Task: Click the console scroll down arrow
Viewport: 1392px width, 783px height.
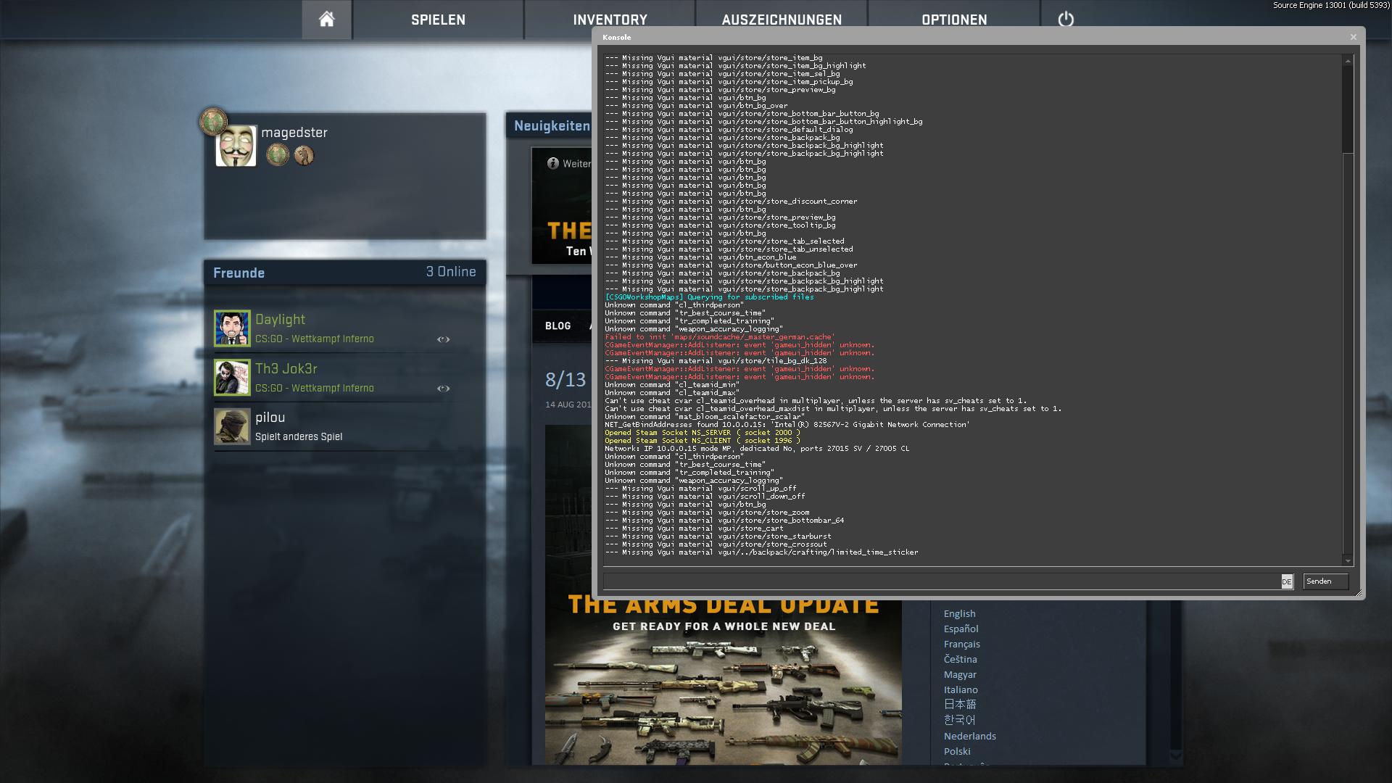Action: click(1348, 560)
